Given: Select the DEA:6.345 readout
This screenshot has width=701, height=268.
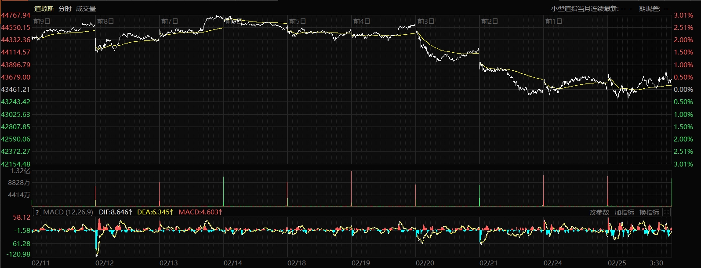Looking at the screenshot, I should 156,212.
